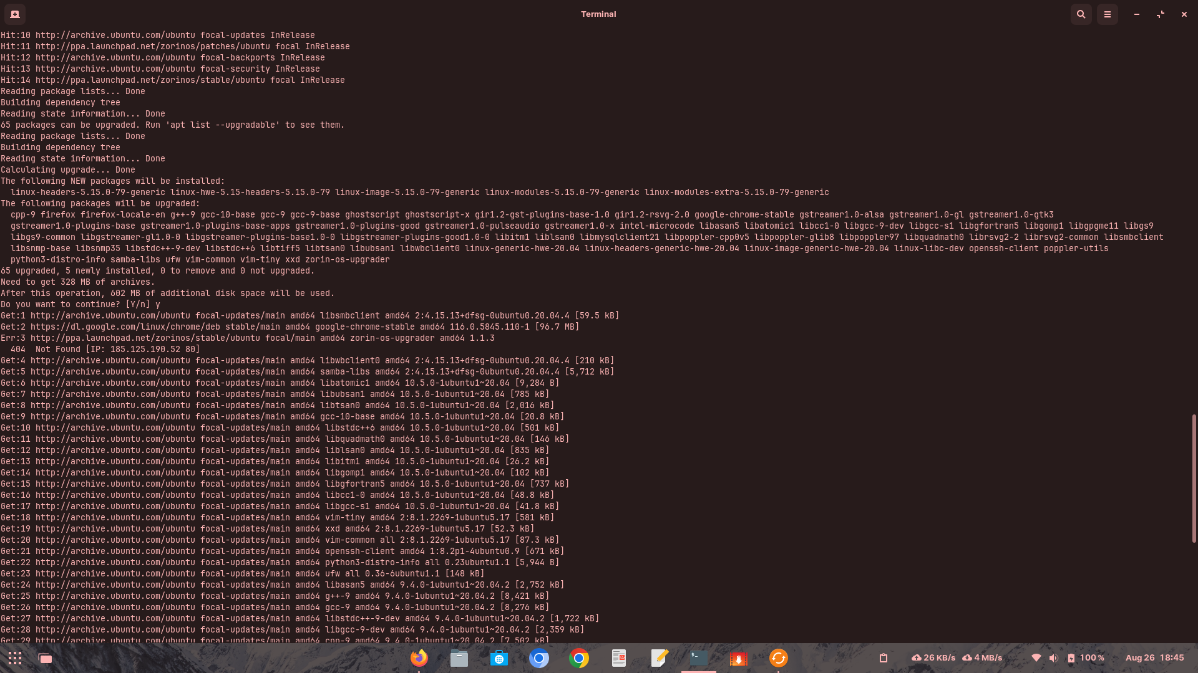
Task: Click 'Get:15' libgfortran5 line
Action: pyautogui.click(x=285, y=484)
